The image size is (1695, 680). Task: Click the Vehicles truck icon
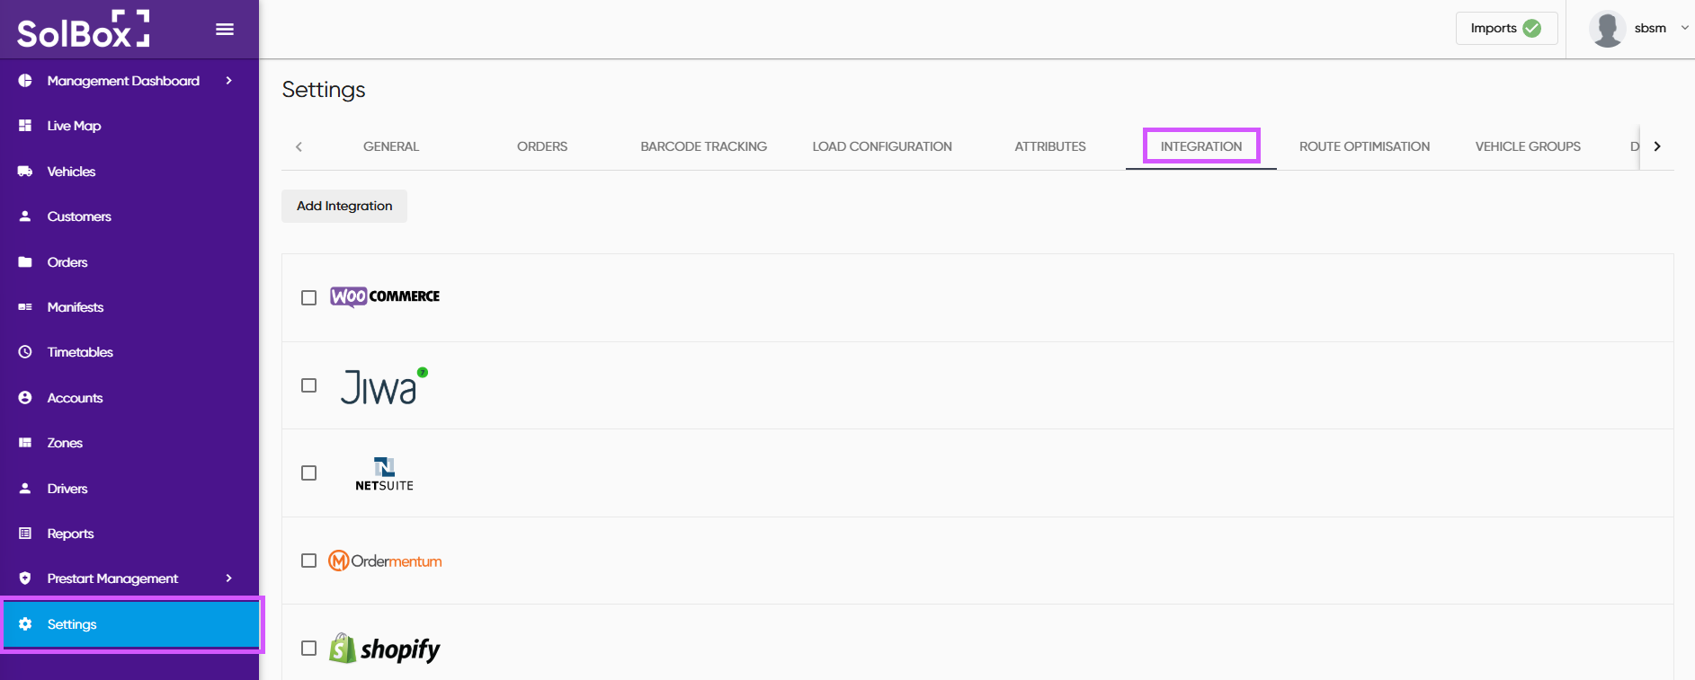(25, 172)
